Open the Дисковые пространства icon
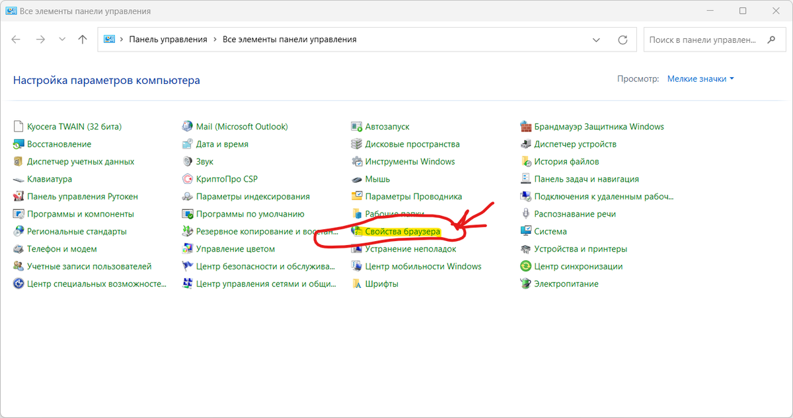 [357, 144]
